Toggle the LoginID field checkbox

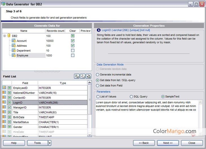(x=10, y=102)
